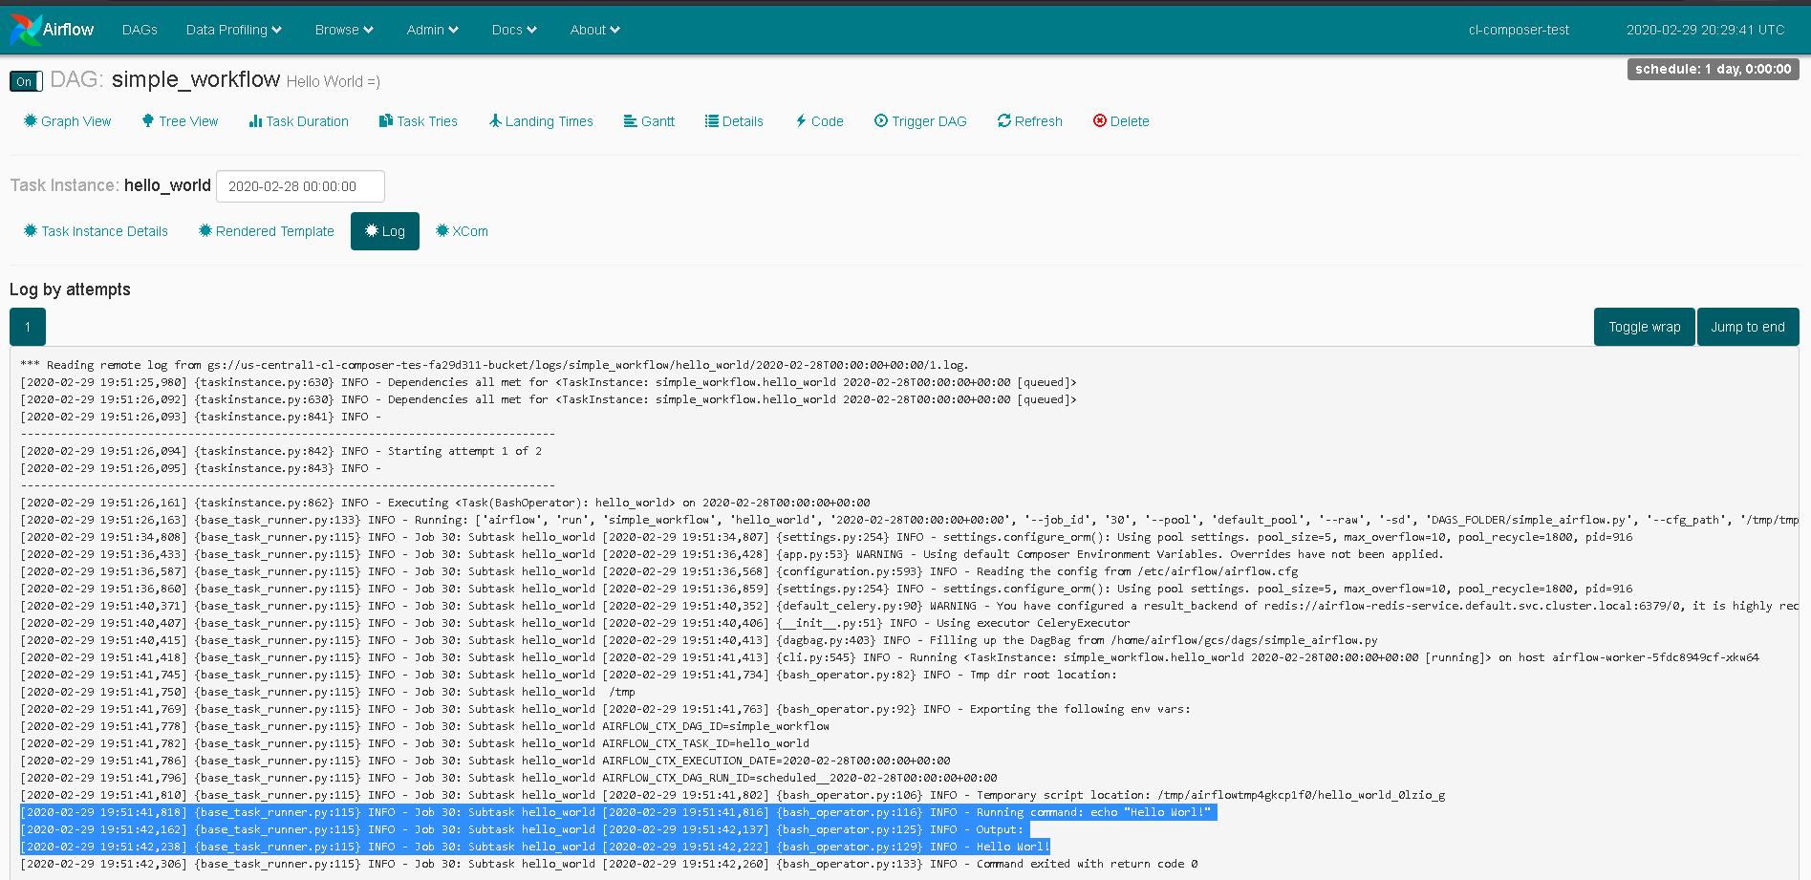Click the schedule interval badge
Viewport: 1811px width, 880px height.
tap(1713, 68)
